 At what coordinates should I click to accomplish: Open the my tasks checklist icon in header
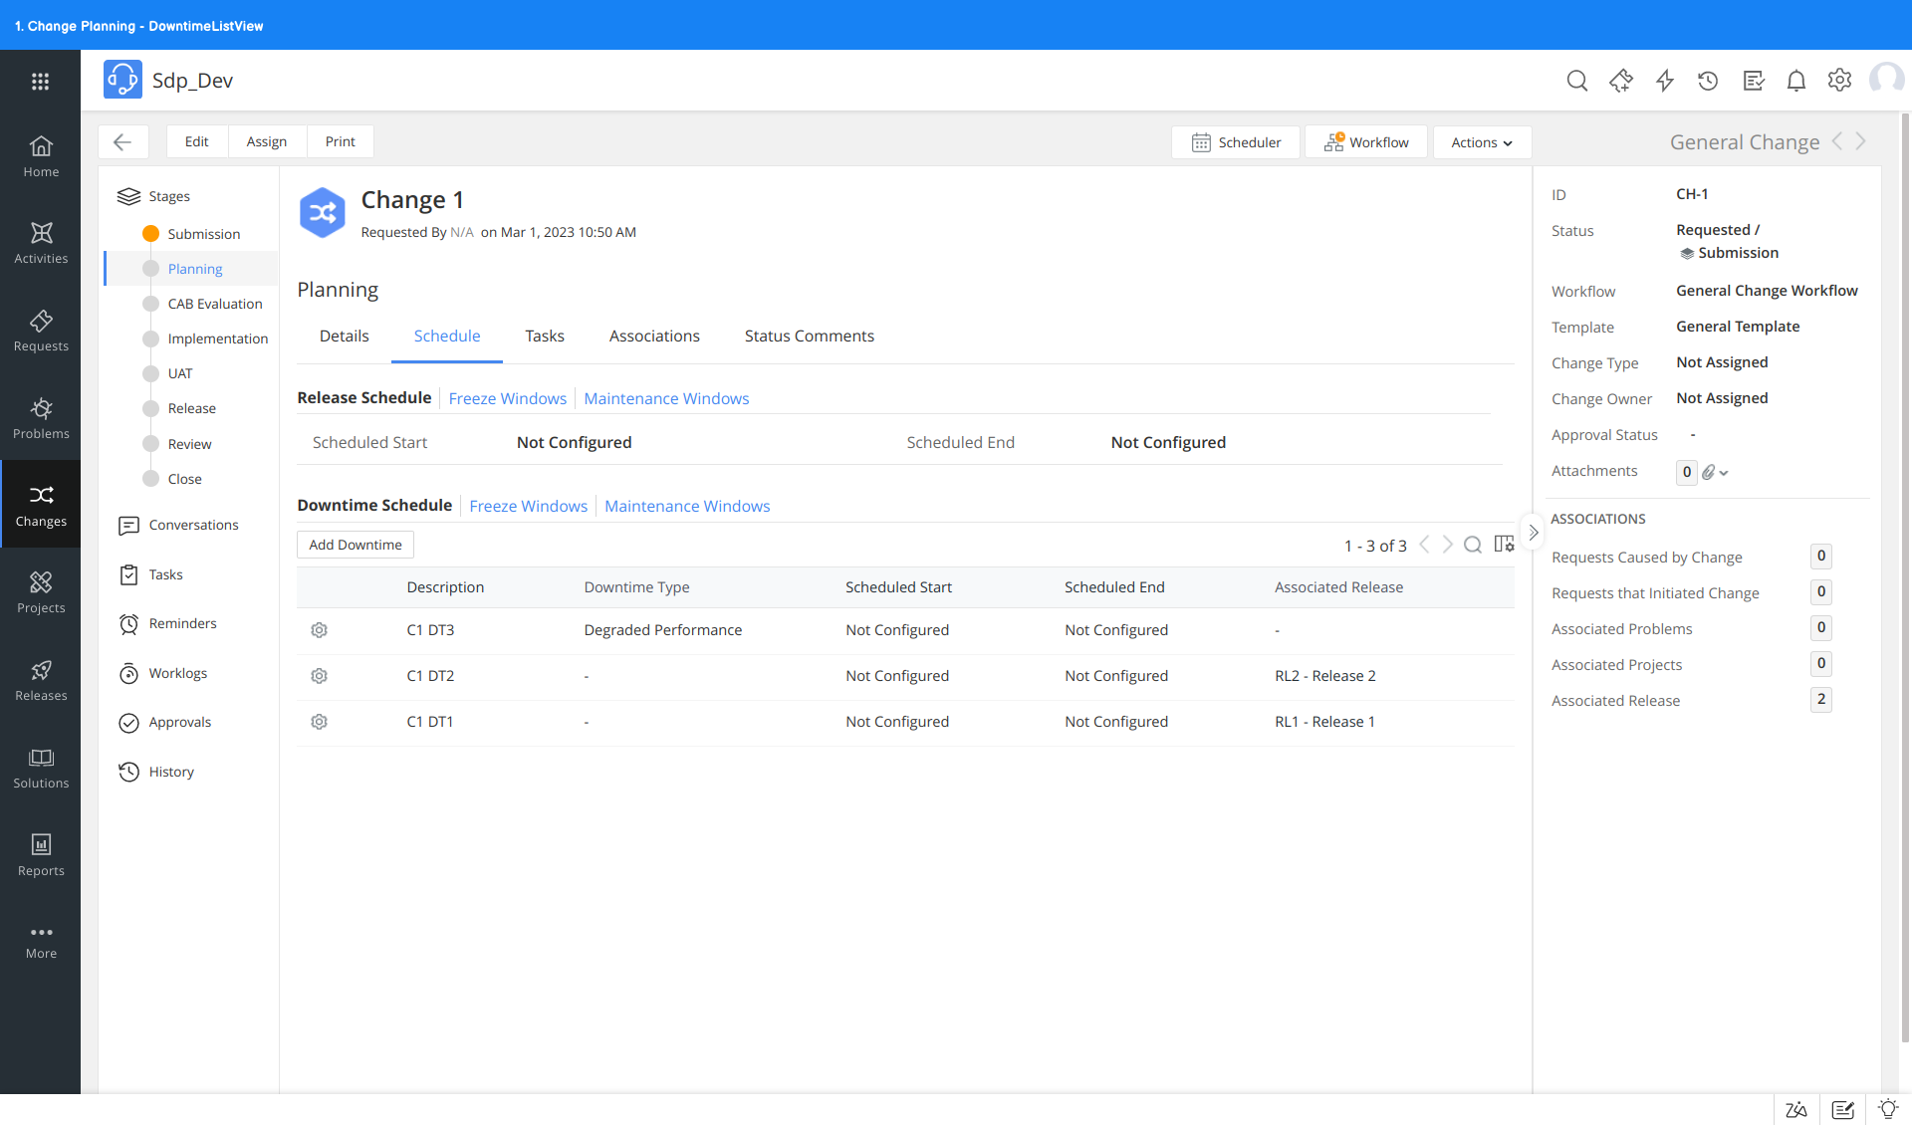coord(1753,81)
